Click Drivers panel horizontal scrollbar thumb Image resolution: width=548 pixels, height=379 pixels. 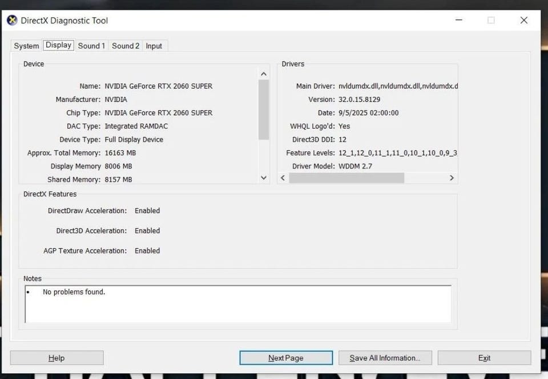346,178
